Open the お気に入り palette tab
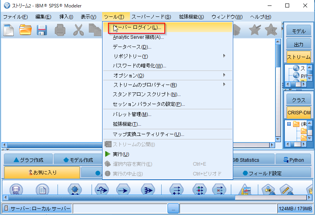 (x=42, y=173)
